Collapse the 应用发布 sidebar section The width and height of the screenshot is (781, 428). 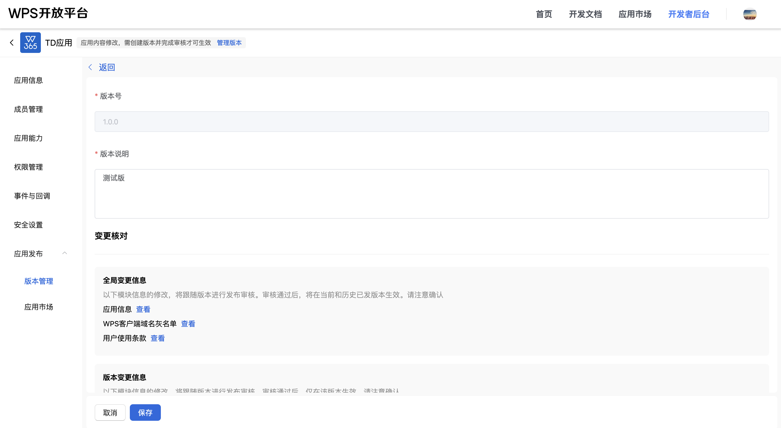pos(65,253)
